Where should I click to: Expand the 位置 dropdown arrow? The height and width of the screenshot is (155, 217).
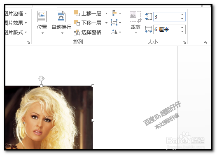coord(42,33)
